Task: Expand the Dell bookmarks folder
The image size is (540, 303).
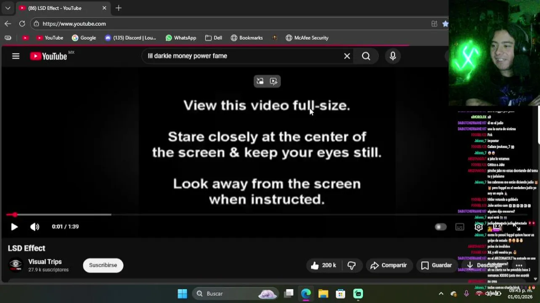Action: pyautogui.click(x=214, y=38)
